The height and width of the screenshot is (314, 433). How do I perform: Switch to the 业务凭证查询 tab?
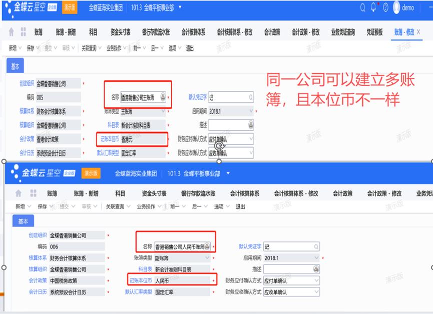(x=343, y=32)
